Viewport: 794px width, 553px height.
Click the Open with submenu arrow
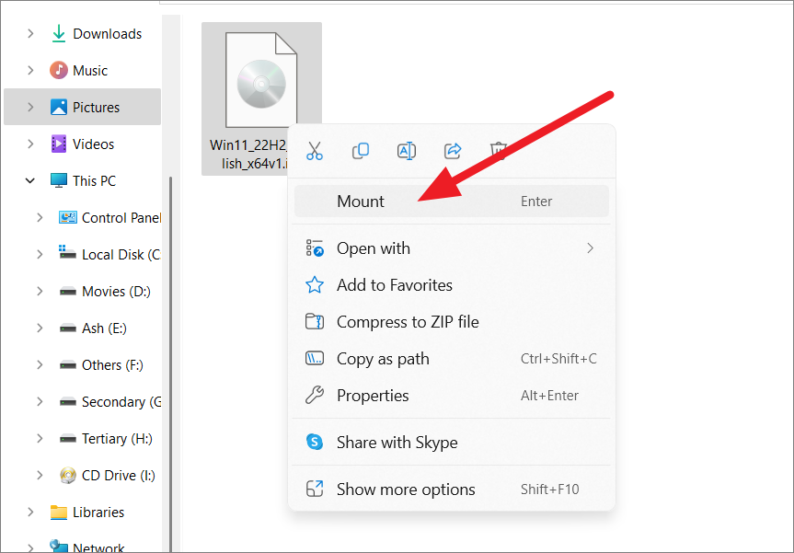point(590,248)
